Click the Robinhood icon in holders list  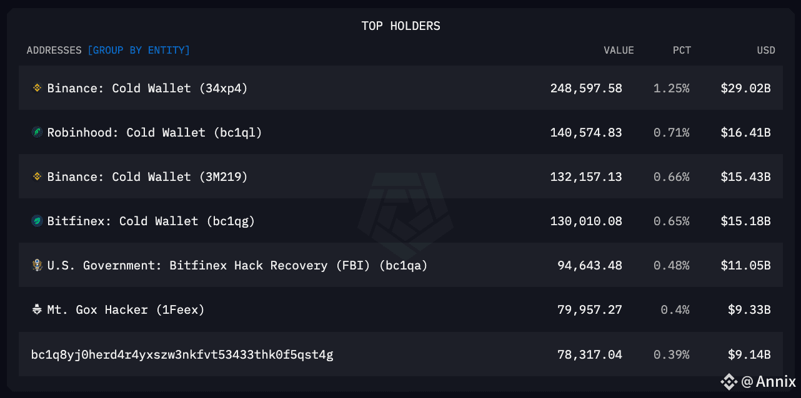click(x=37, y=132)
